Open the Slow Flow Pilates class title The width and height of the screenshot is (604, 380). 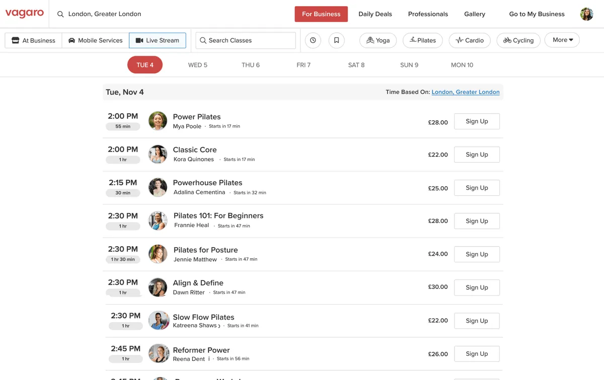203,317
